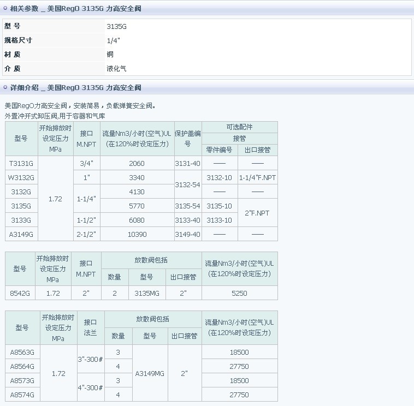Click outlet pipe cell 2"F.NPT
The image size is (414, 406).
point(257,213)
